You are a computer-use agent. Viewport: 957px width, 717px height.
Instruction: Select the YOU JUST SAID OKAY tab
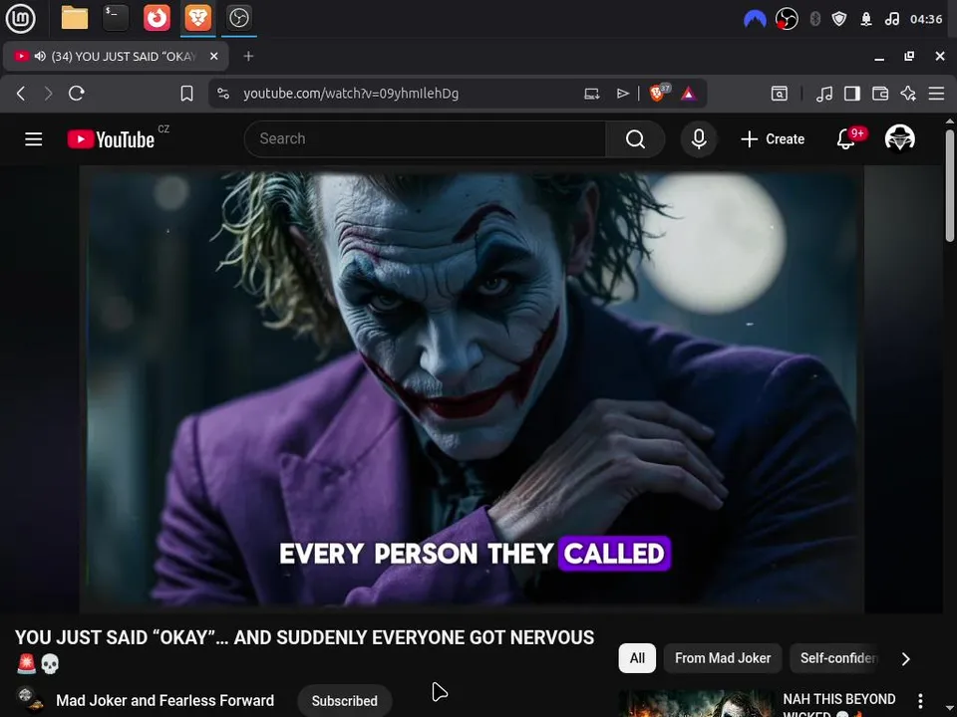point(116,56)
